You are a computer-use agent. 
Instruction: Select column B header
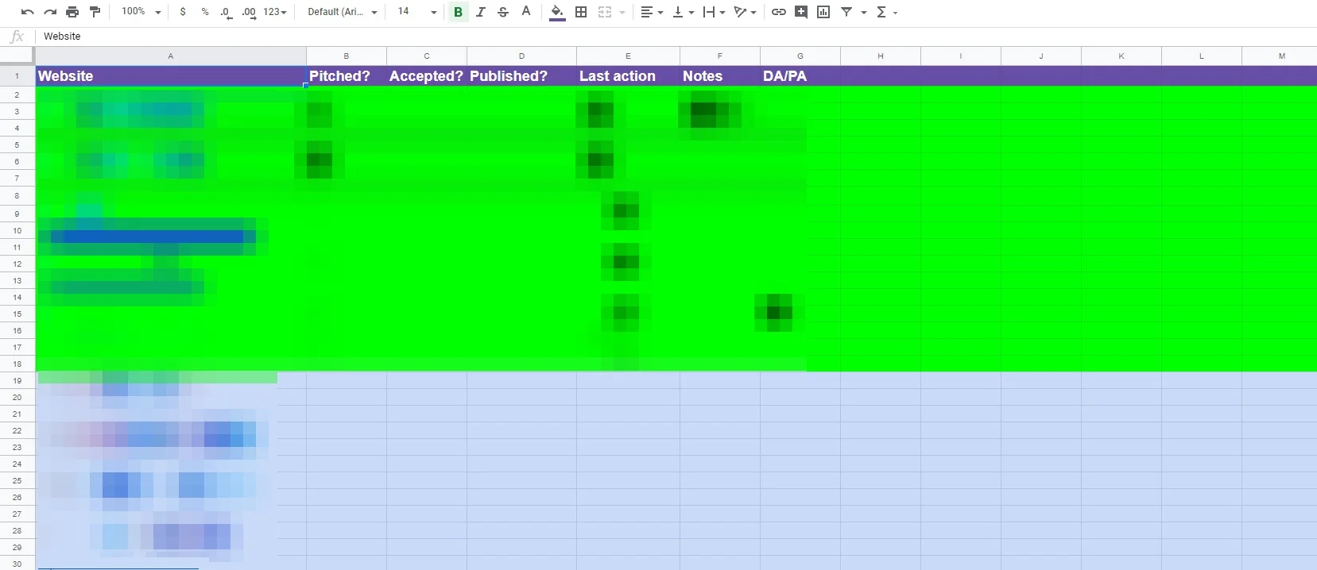(x=347, y=56)
